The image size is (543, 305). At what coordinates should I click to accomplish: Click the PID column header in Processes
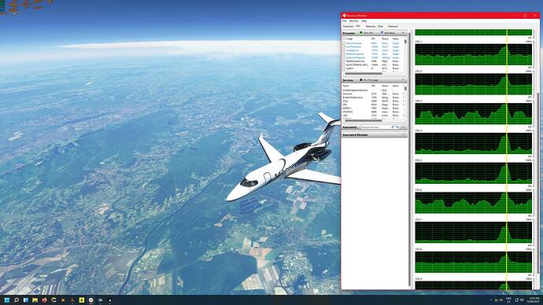click(373, 39)
